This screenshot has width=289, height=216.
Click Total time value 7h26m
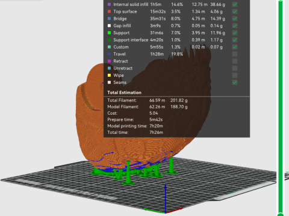[156, 133]
